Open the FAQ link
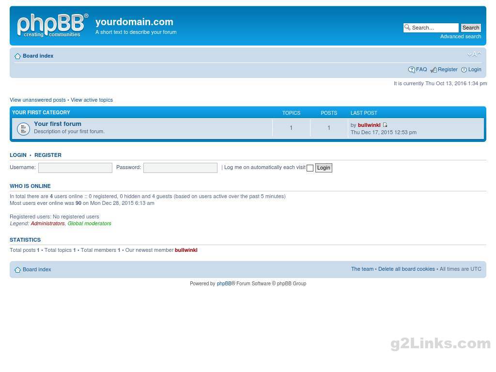Screen dimensions: 496x372 pos(421,69)
